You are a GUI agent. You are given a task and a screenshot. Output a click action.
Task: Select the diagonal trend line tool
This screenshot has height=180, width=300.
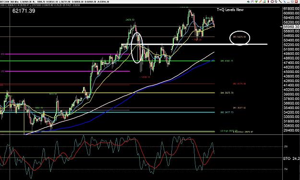[x=280, y=1]
